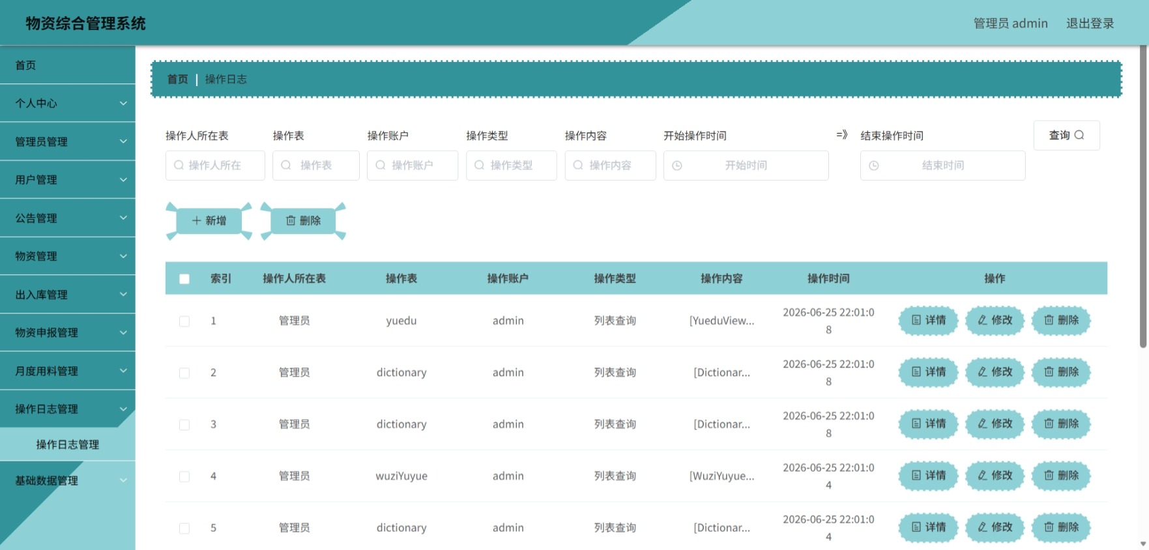Click the search icon in 操作内容 field

(x=578, y=166)
